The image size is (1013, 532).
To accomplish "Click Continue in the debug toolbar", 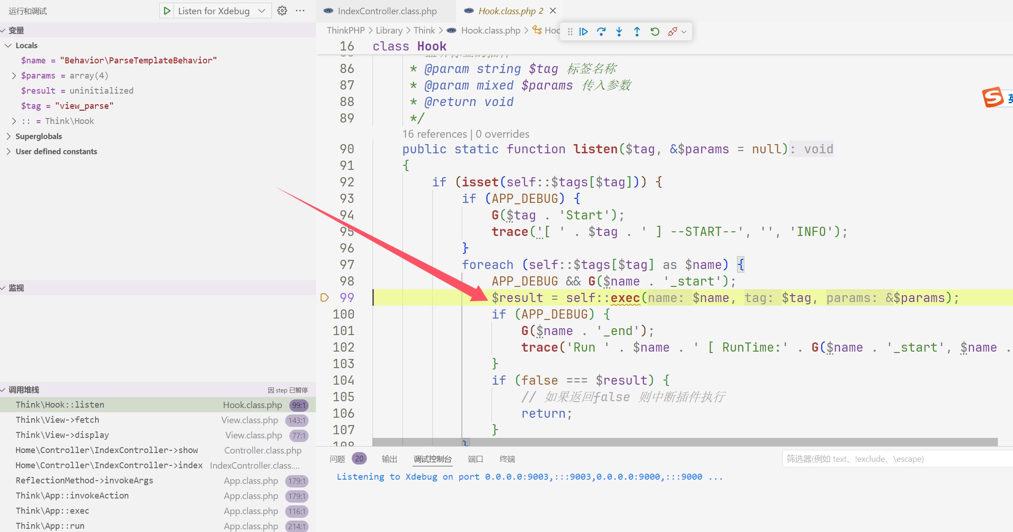I will [x=584, y=32].
